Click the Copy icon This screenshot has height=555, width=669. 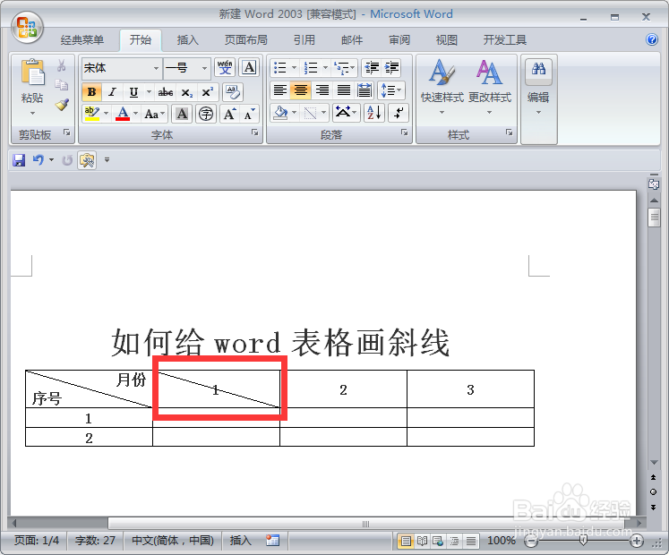tap(62, 85)
